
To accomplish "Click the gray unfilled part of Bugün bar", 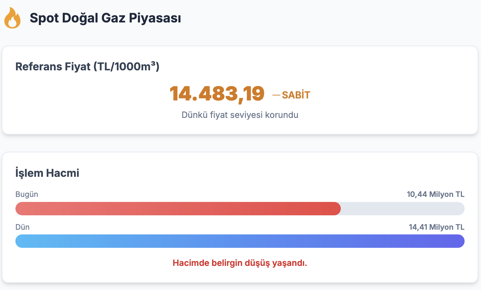I will [403, 209].
